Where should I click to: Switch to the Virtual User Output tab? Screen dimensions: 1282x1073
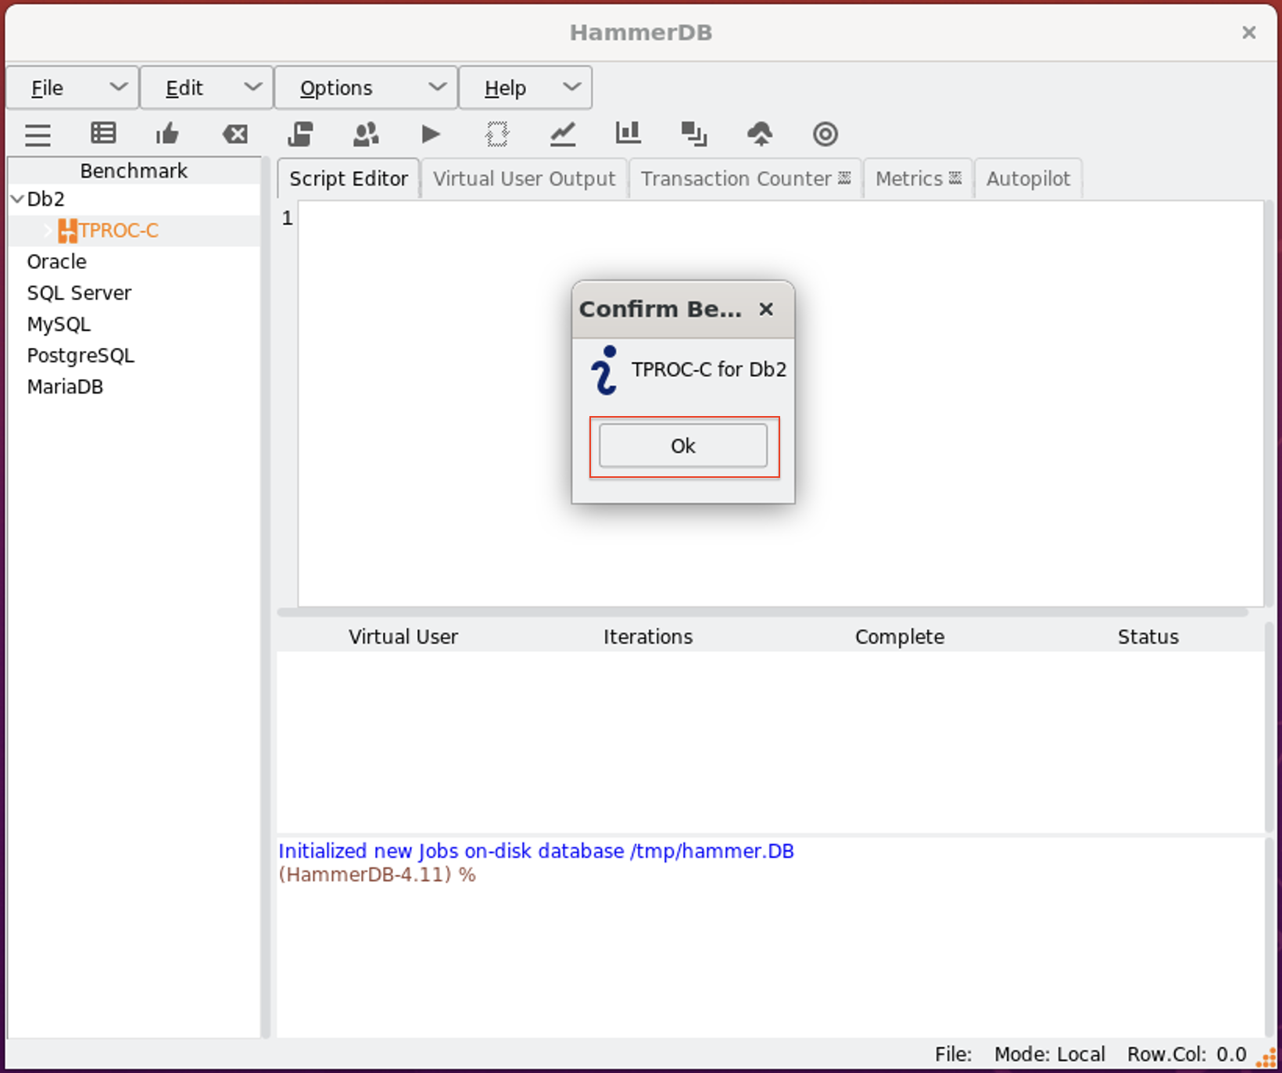(525, 178)
